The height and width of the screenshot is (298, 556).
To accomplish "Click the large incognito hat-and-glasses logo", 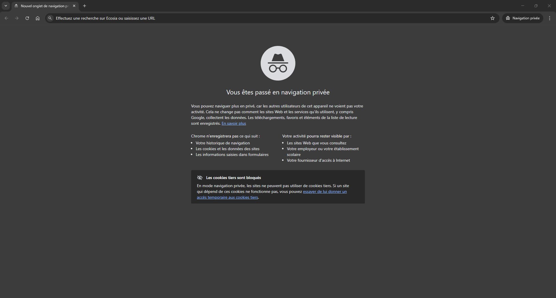I will point(278,63).
